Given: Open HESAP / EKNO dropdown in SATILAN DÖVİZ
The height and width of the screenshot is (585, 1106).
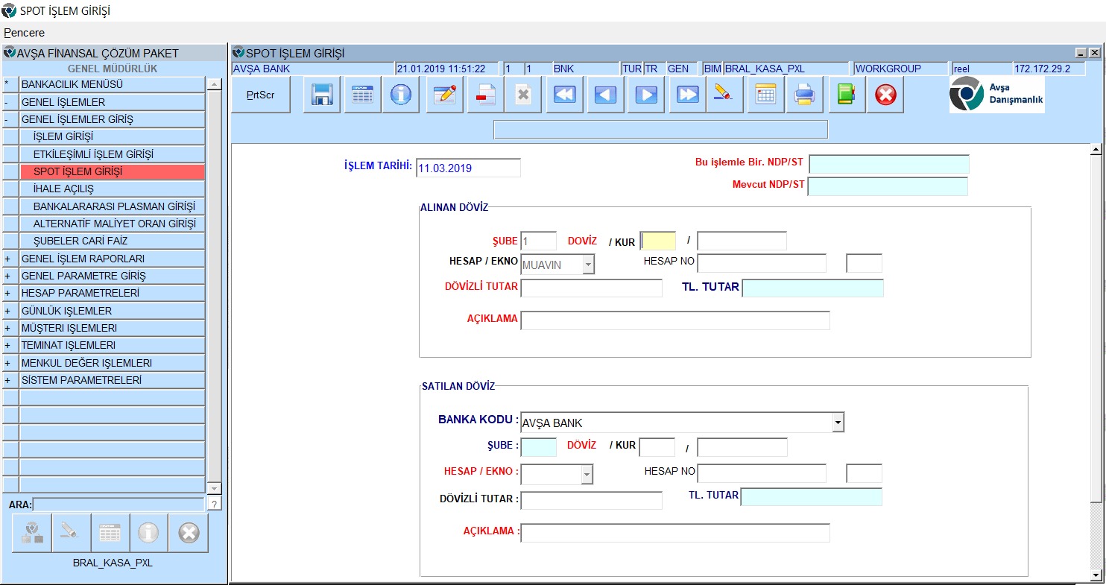Looking at the screenshot, I should click(587, 474).
